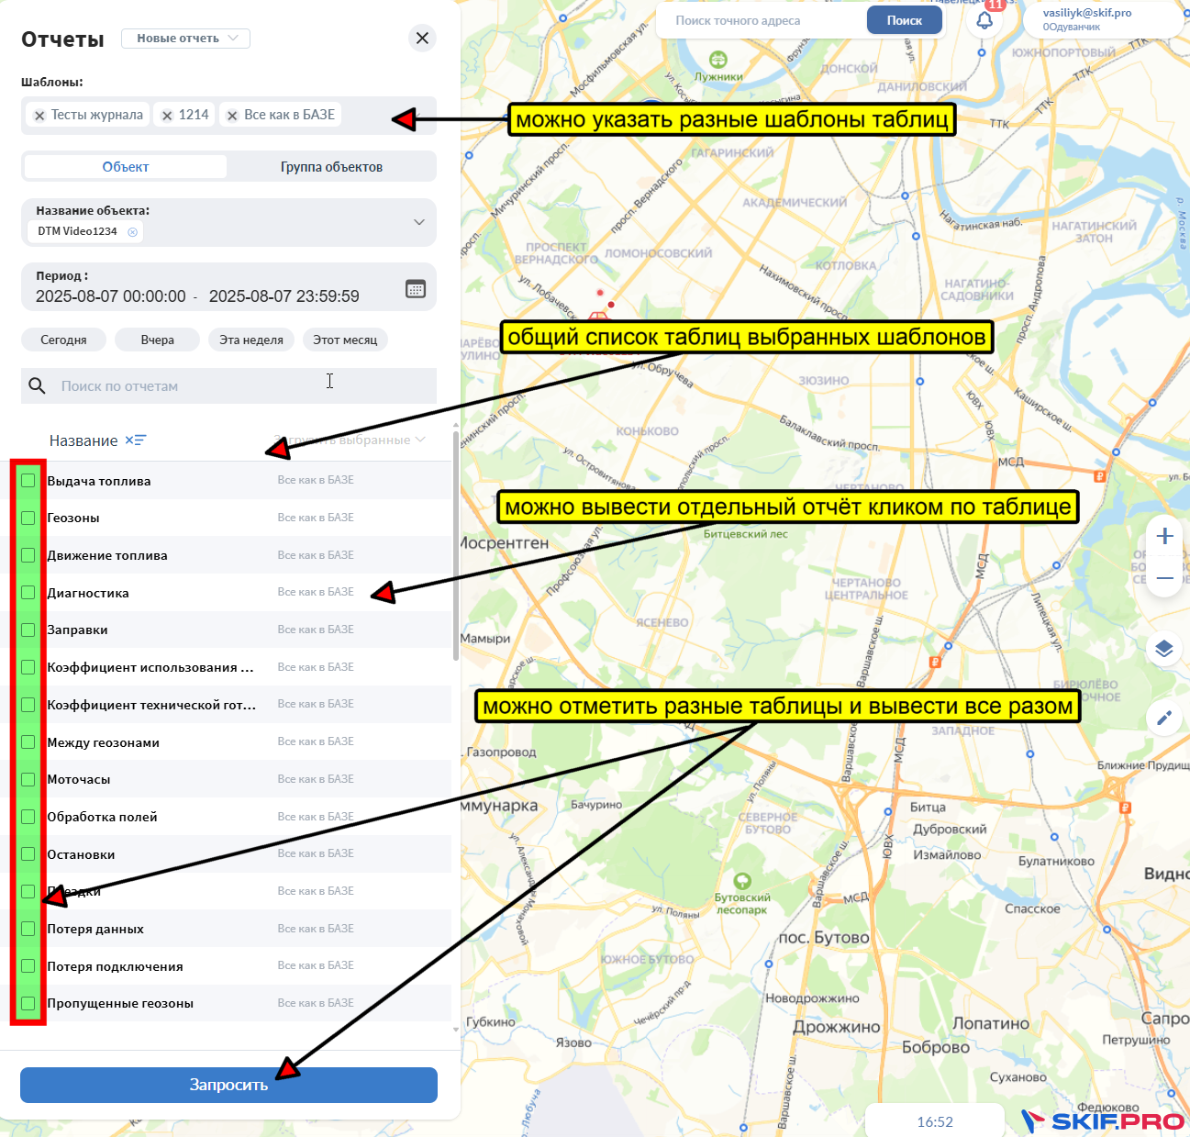Switch to the Группа объектов tab
The image size is (1190, 1137).
[x=331, y=167]
